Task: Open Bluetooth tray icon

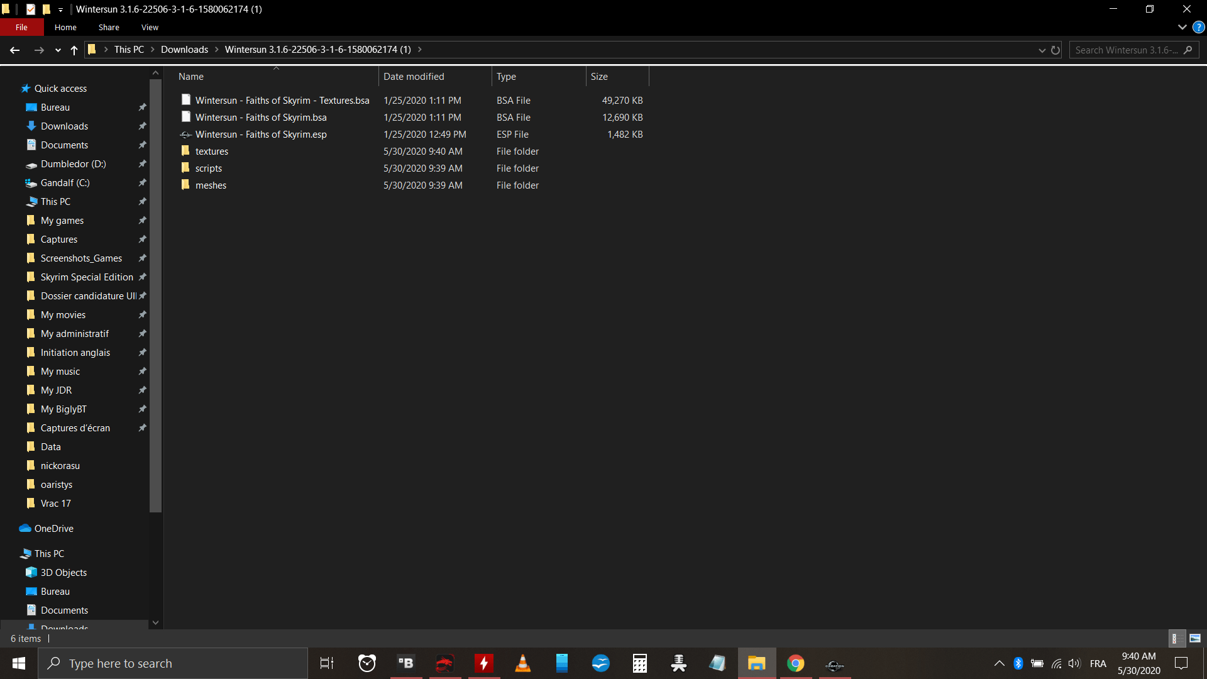Action: (x=1018, y=663)
